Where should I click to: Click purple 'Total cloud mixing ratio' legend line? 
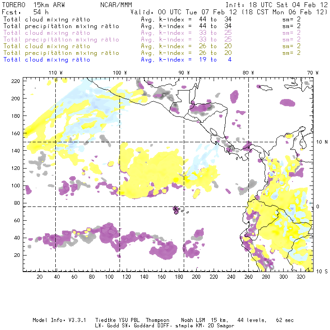tap(47, 33)
